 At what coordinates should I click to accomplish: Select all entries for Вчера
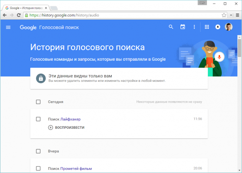(38, 151)
